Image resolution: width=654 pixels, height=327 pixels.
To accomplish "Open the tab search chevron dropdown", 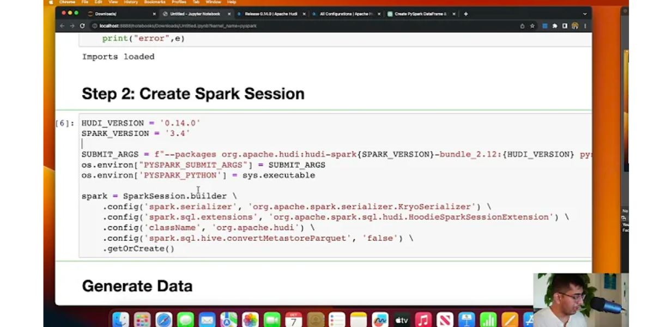I will tap(585, 14).
